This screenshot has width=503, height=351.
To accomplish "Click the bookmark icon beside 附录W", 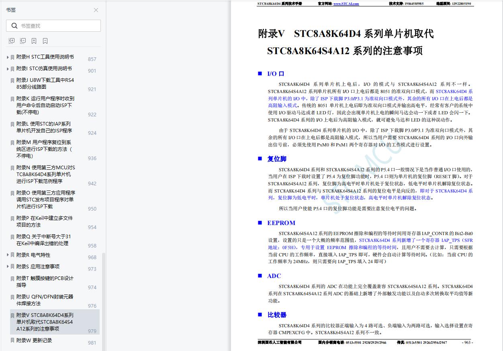I will click(12, 341).
